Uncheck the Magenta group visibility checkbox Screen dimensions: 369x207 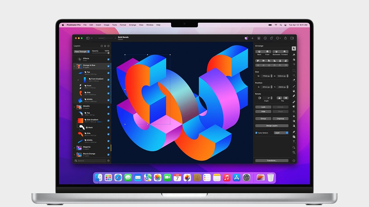coord(108,148)
